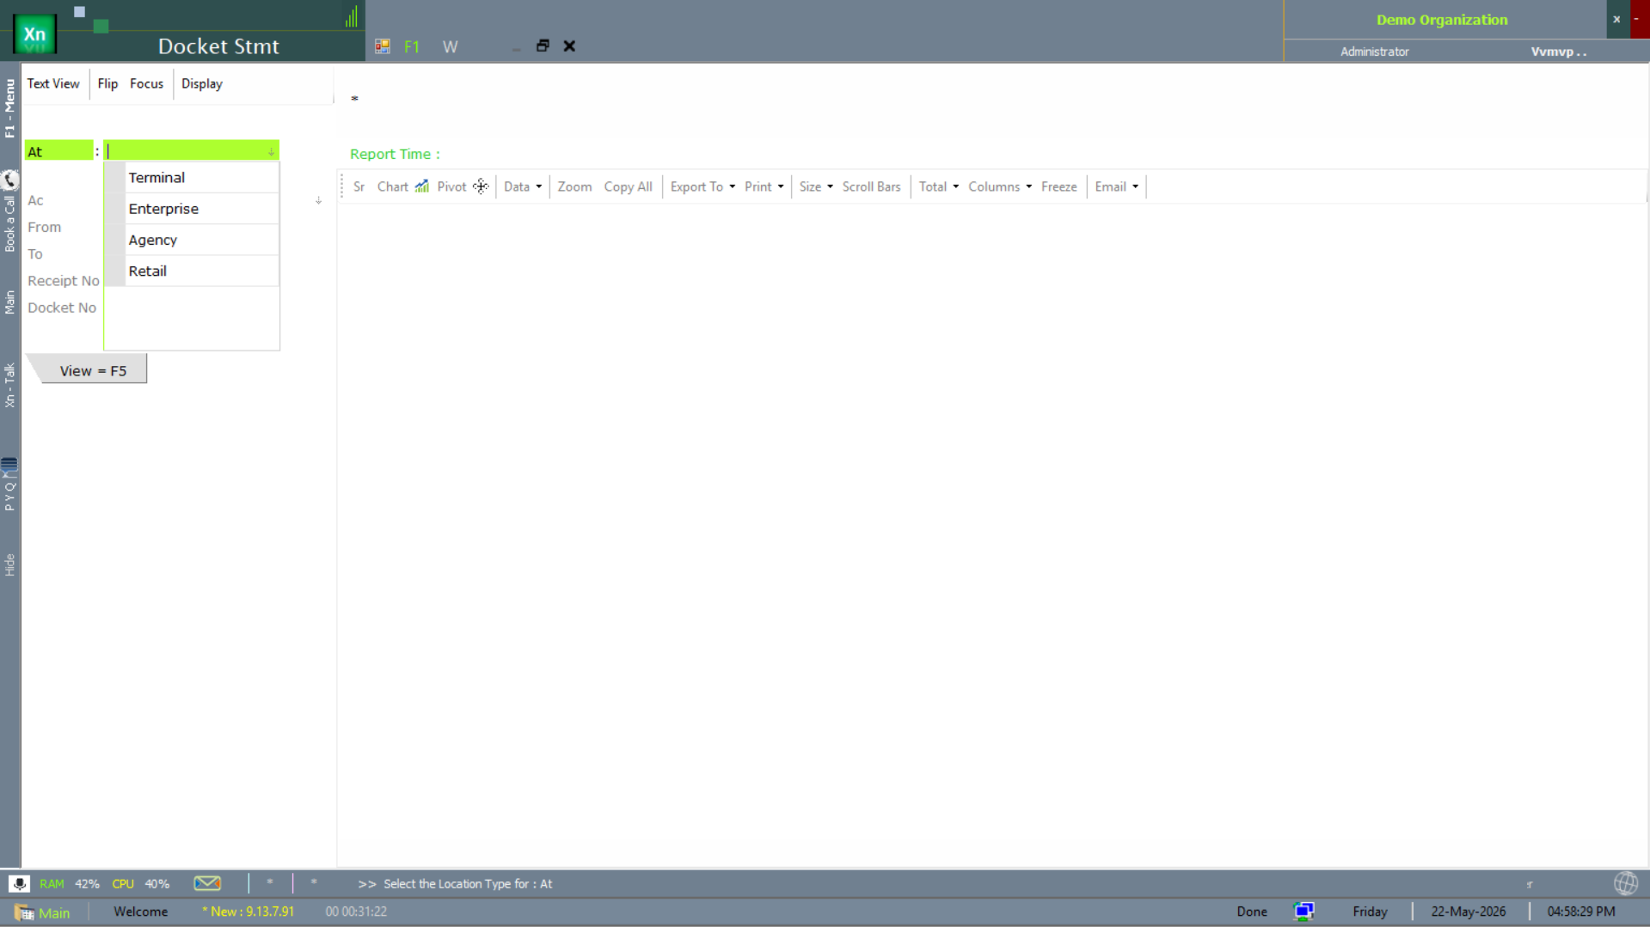Click the globe icon at bottom right

(1625, 883)
